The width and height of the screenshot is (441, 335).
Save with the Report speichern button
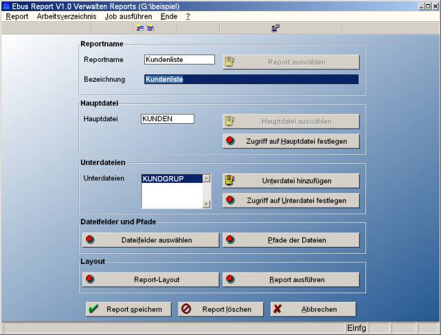click(128, 310)
